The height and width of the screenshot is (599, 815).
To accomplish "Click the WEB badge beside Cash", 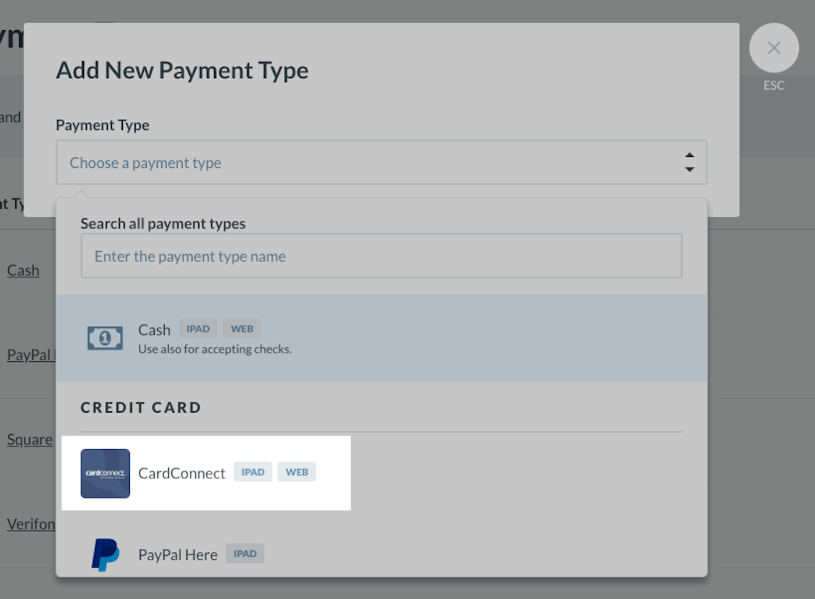I will coord(242,329).
